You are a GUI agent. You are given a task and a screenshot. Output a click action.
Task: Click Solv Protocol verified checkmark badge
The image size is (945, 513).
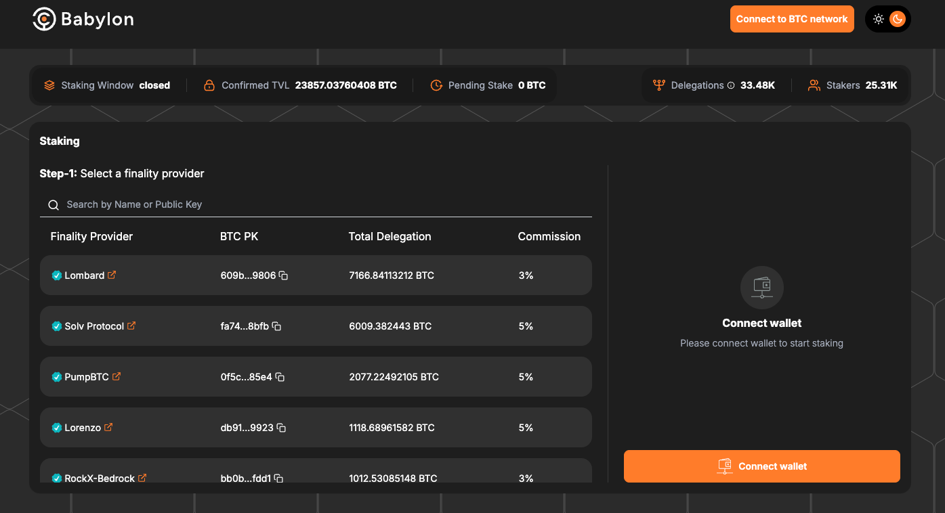(x=57, y=326)
